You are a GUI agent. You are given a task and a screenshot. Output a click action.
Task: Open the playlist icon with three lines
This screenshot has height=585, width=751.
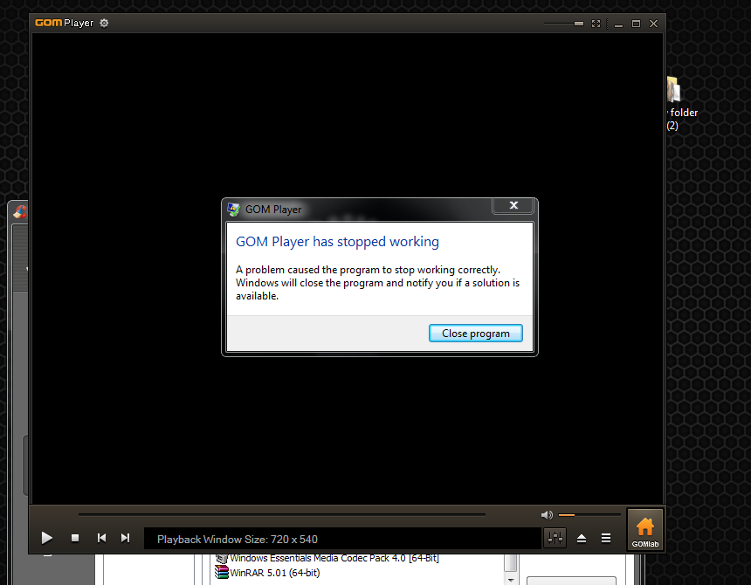606,539
